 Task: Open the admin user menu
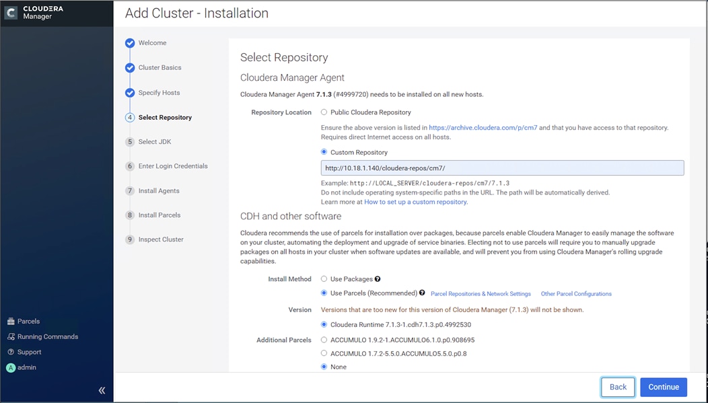pos(21,367)
